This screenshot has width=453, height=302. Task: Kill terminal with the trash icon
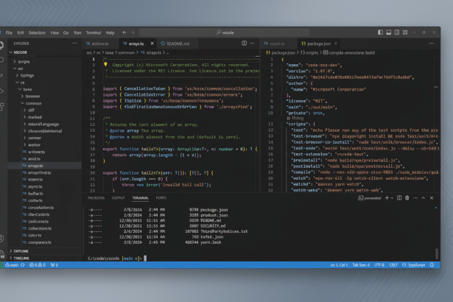tap(407, 198)
